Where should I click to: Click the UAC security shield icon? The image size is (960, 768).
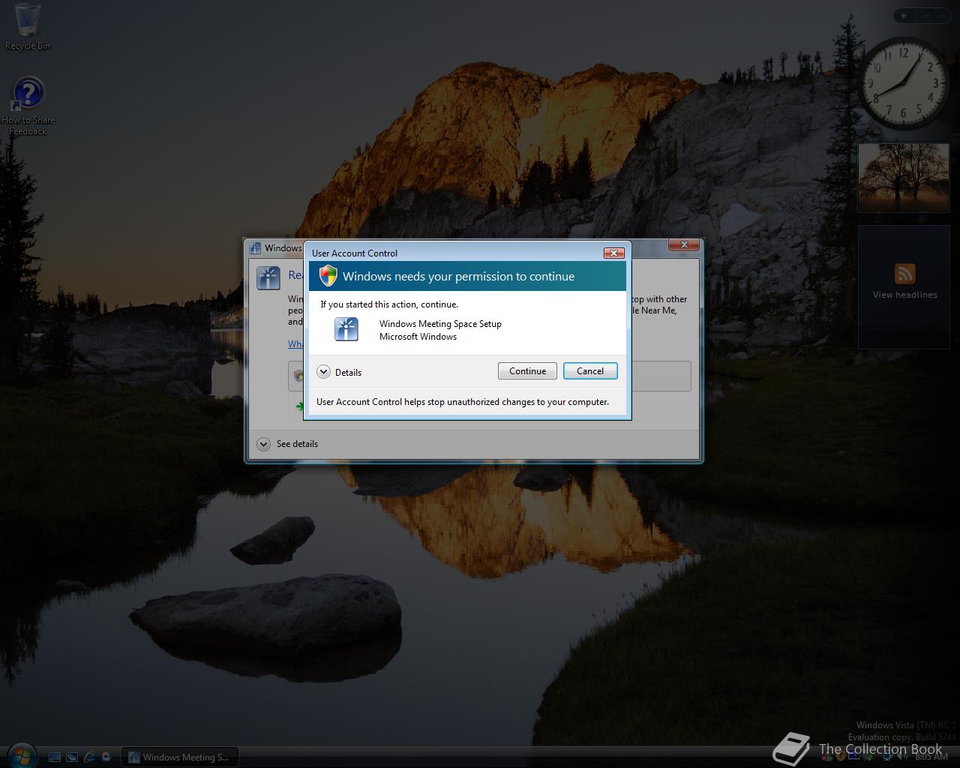pyautogui.click(x=328, y=276)
